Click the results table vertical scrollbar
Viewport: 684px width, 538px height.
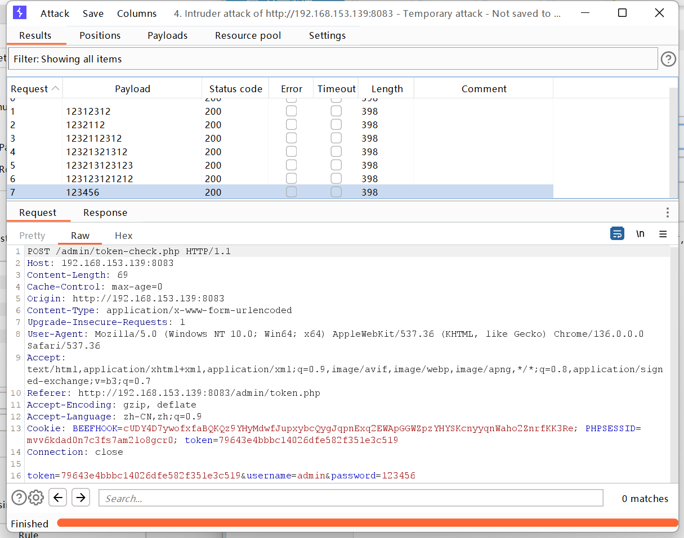(x=673, y=143)
